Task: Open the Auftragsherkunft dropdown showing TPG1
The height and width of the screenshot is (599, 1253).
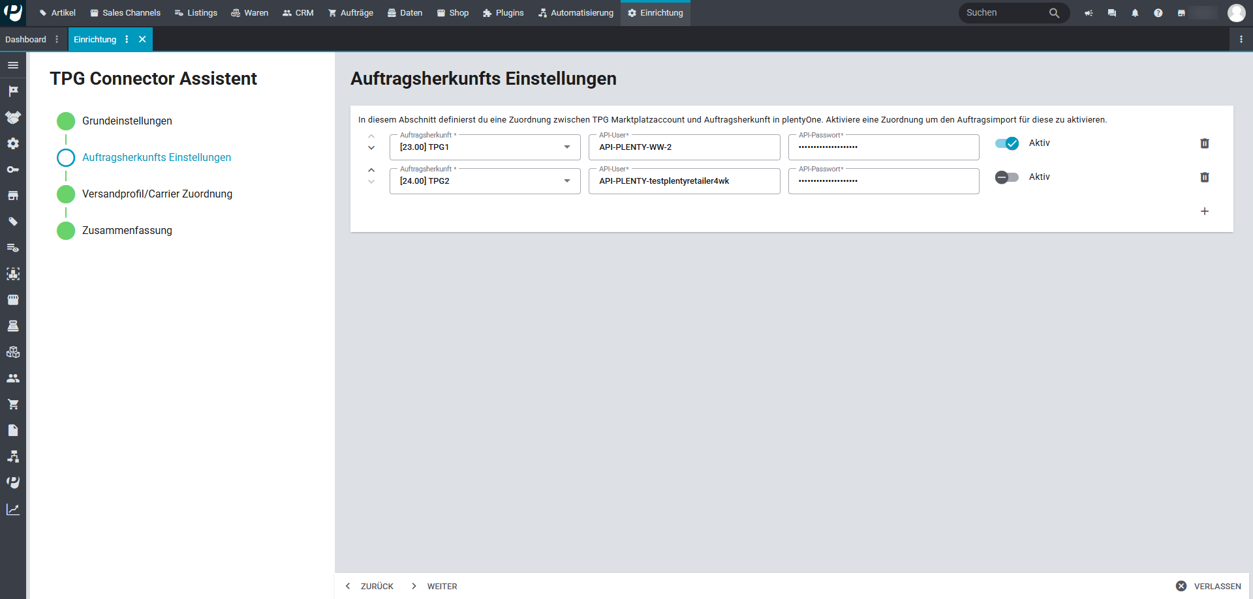Action: (x=485, y=147)
